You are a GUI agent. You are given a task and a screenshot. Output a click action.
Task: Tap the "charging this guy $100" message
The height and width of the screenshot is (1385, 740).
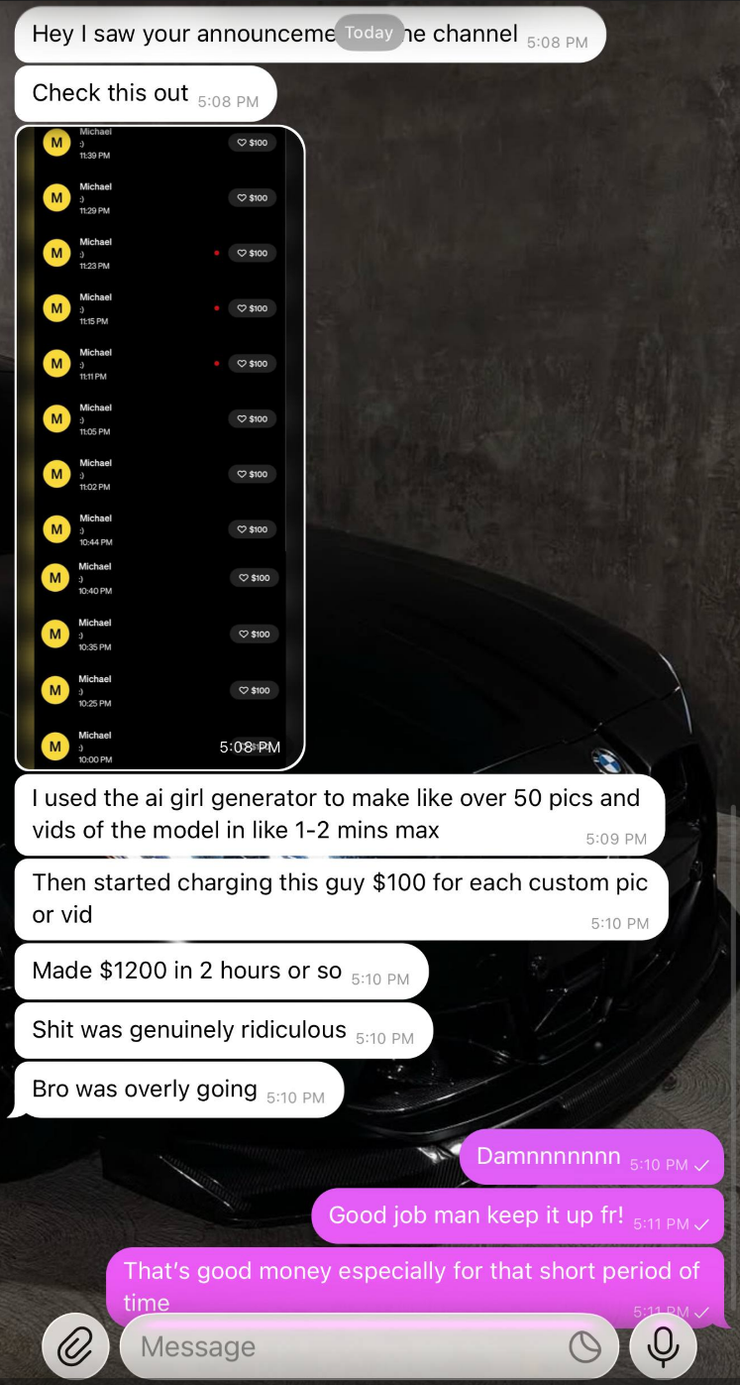(x=342, y=899)
